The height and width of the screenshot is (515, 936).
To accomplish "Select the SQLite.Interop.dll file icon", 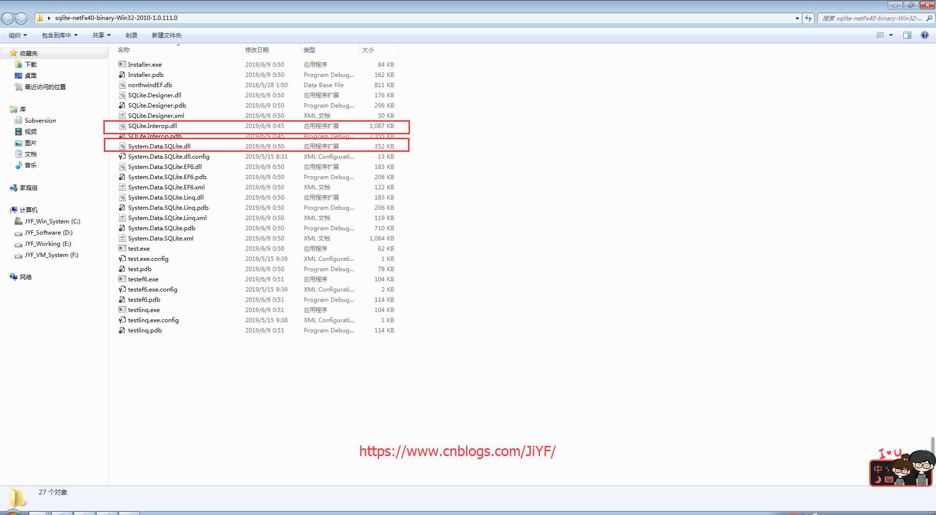I will pos(122,126).
